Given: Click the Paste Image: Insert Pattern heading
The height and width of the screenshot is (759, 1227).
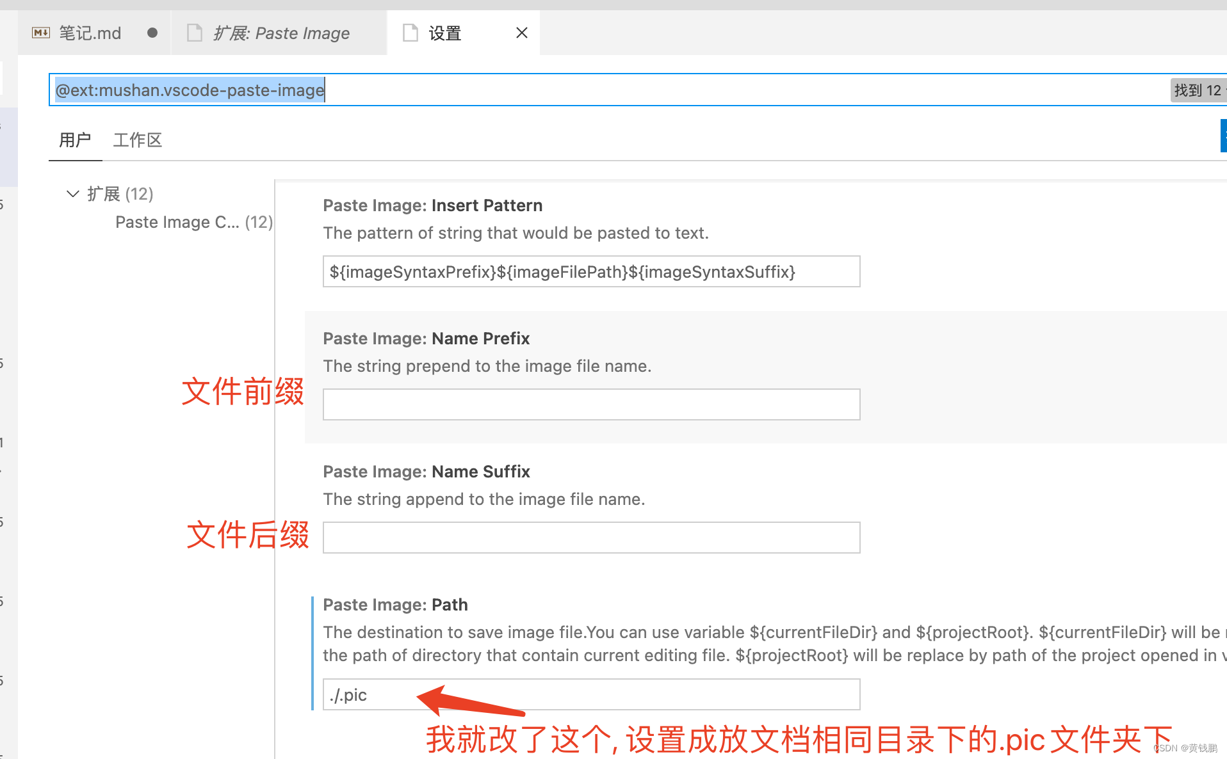Looking at the screenshot, I should [x=432, y=205].
